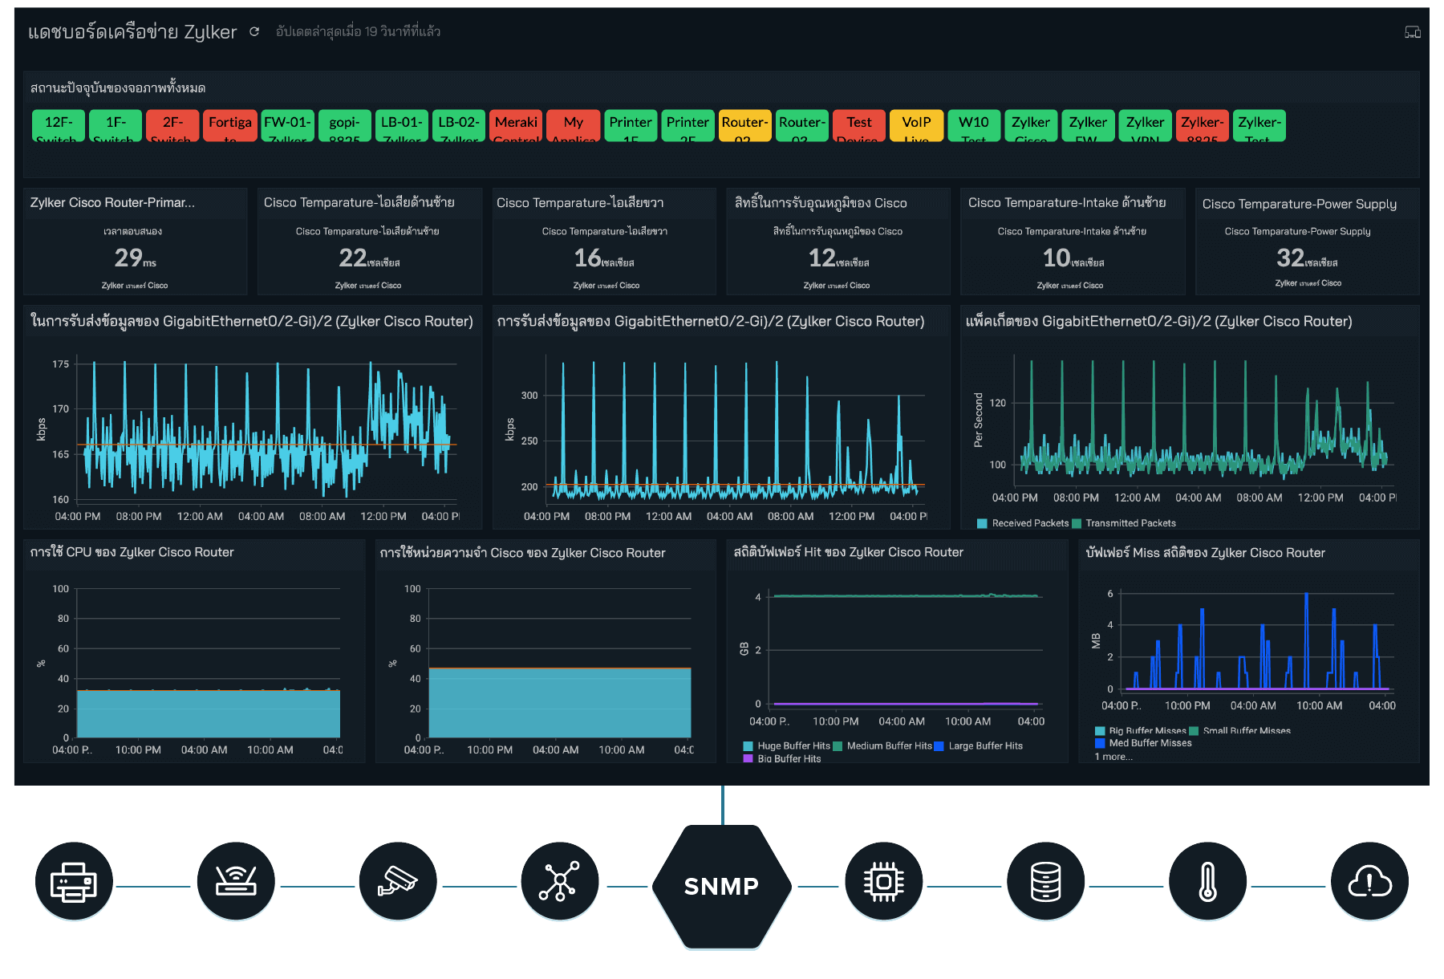This screenshot has width=1444, height=979.
Task: Click the refresh icon next to the dashboard title
Action: coord(255,32)
